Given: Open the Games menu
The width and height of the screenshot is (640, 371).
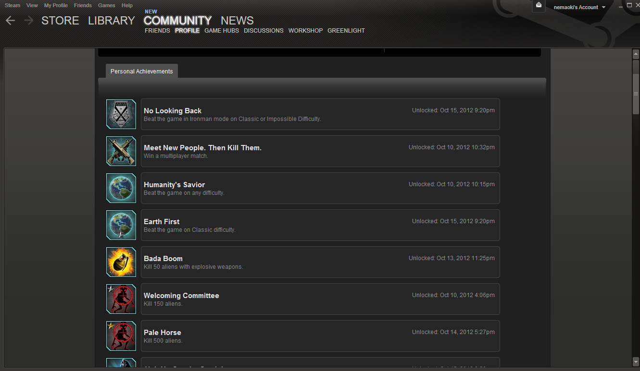Looking at the screenshot, I should pos(107,5).
